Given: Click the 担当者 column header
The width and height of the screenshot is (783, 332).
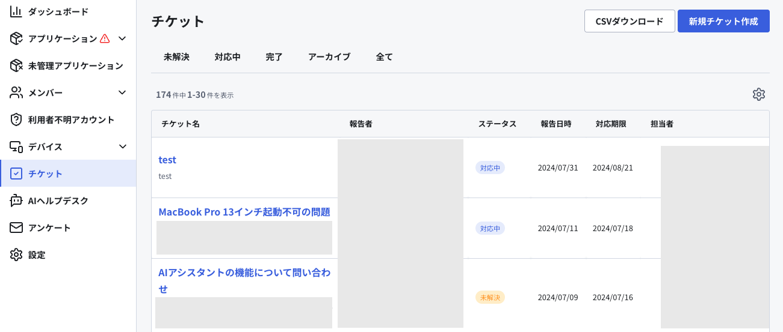Looking at the screenshot, I should click(661, 124).
